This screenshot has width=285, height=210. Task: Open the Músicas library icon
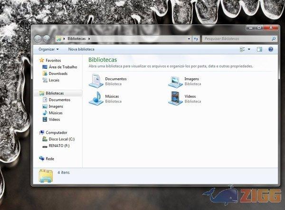click(x=95, y=99)
